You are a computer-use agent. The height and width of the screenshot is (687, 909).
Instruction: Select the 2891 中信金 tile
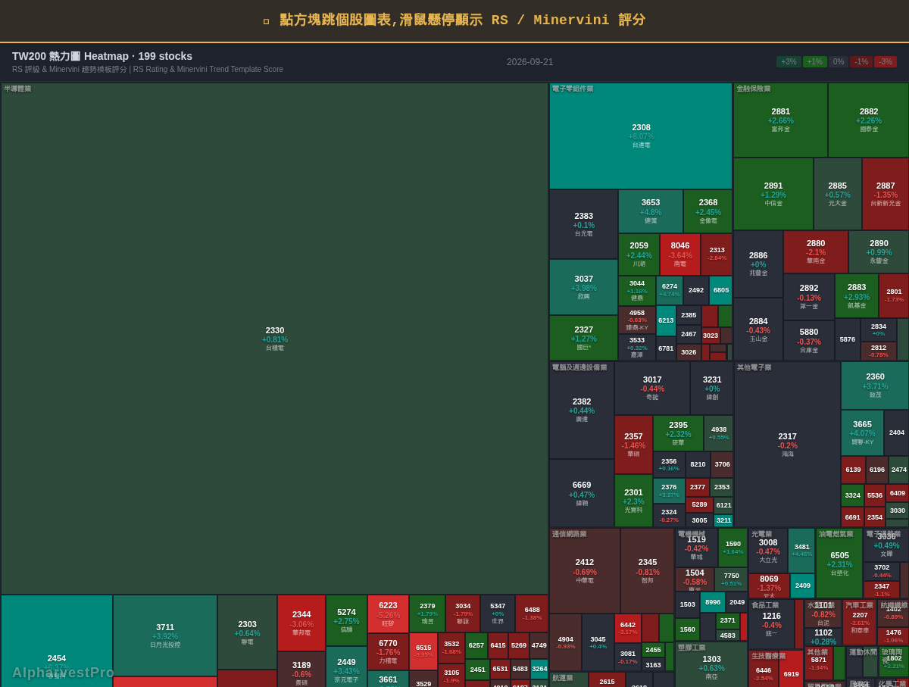point(773,194)
